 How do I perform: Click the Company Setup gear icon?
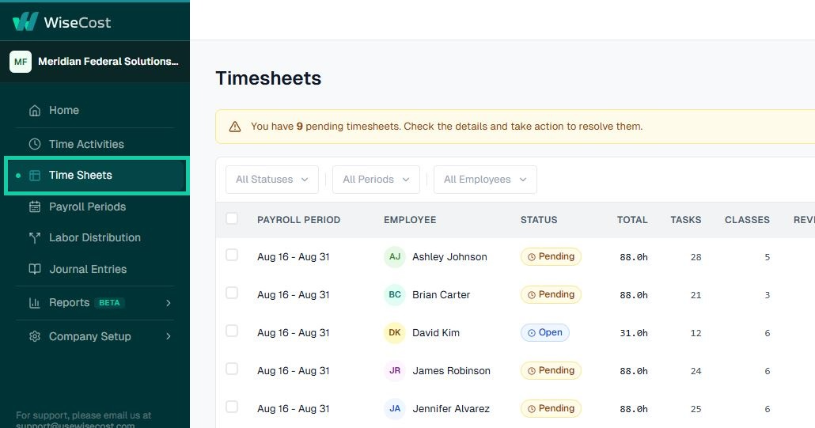click(x=35, y=336)
